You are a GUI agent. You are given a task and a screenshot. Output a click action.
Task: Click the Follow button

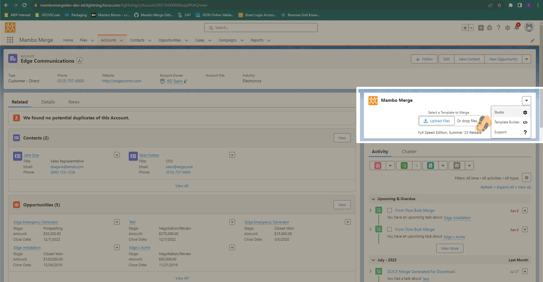[x=424, y=59]
